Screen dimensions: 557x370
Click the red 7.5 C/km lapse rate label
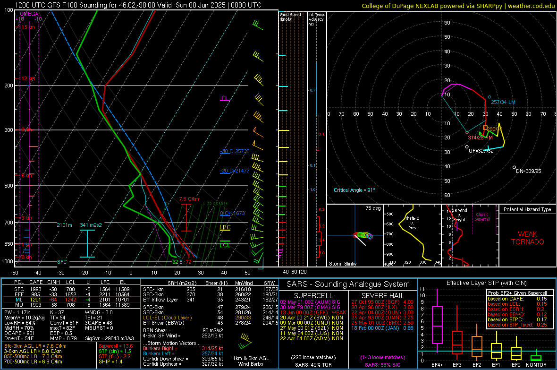point(189,199)
